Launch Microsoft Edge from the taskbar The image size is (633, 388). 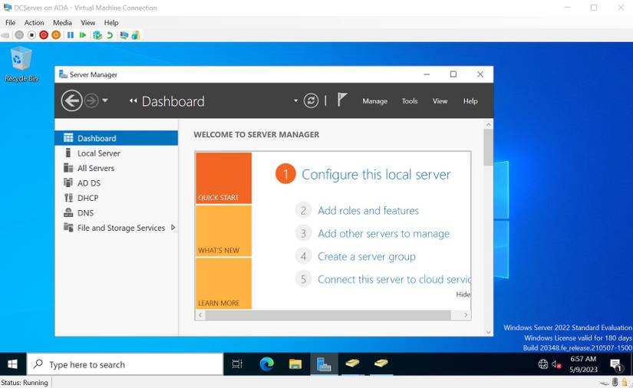[x=266, y=364]
